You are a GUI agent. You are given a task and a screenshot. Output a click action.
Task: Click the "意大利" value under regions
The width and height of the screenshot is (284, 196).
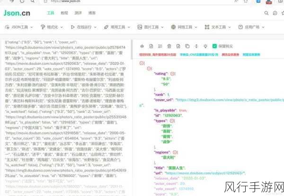click(x=168, y=158)
